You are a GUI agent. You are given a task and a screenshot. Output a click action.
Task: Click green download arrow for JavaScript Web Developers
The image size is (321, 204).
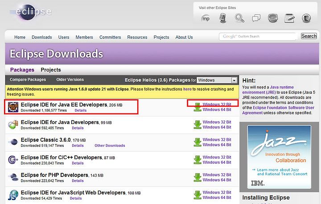coord(198,195)
